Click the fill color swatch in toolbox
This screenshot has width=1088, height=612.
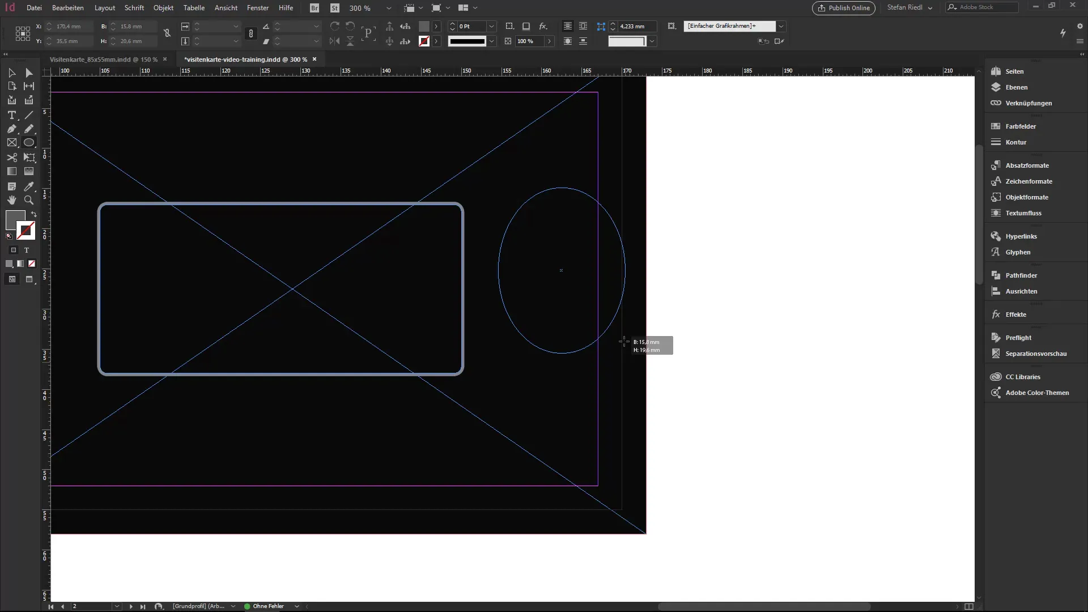14,219
